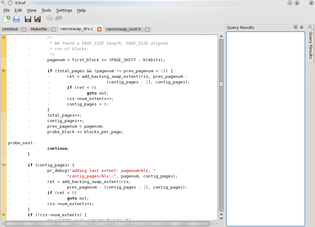Click the Print toolbar icon
The image size is (315, 227).
pos(16,19)
